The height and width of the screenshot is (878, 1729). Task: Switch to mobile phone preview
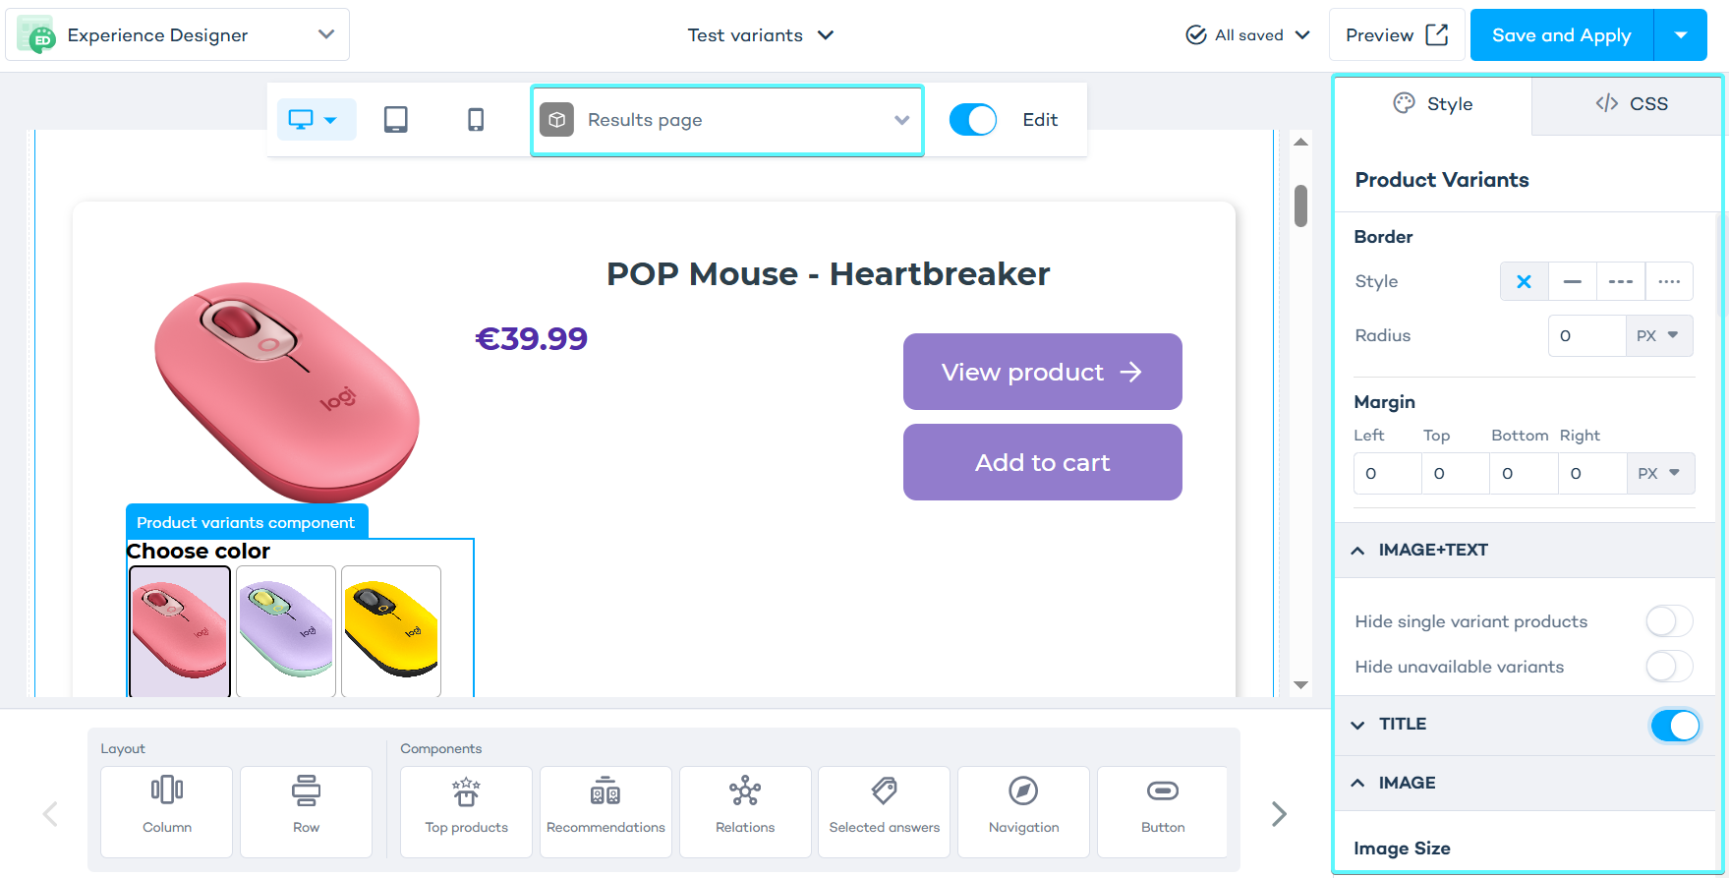(476, 120)
